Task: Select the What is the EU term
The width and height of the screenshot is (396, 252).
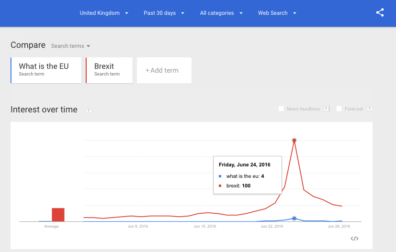Action: (46, 70)
